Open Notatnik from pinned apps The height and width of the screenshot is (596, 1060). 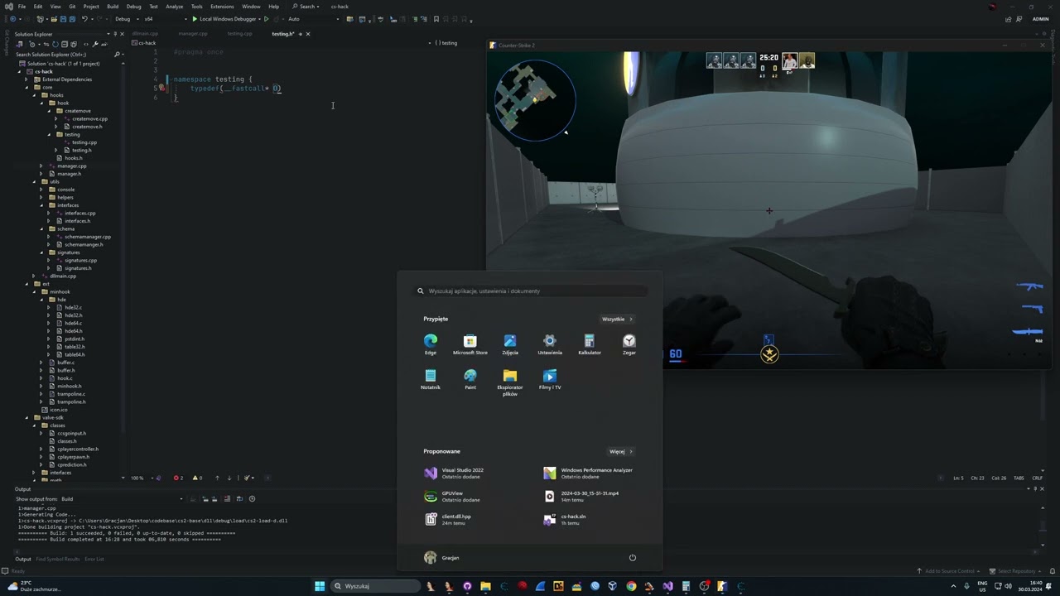click(x=431, y=379)
